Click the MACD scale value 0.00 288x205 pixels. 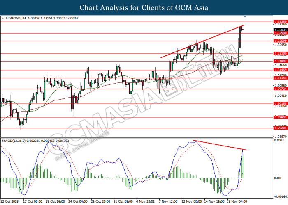pos(277,178)
